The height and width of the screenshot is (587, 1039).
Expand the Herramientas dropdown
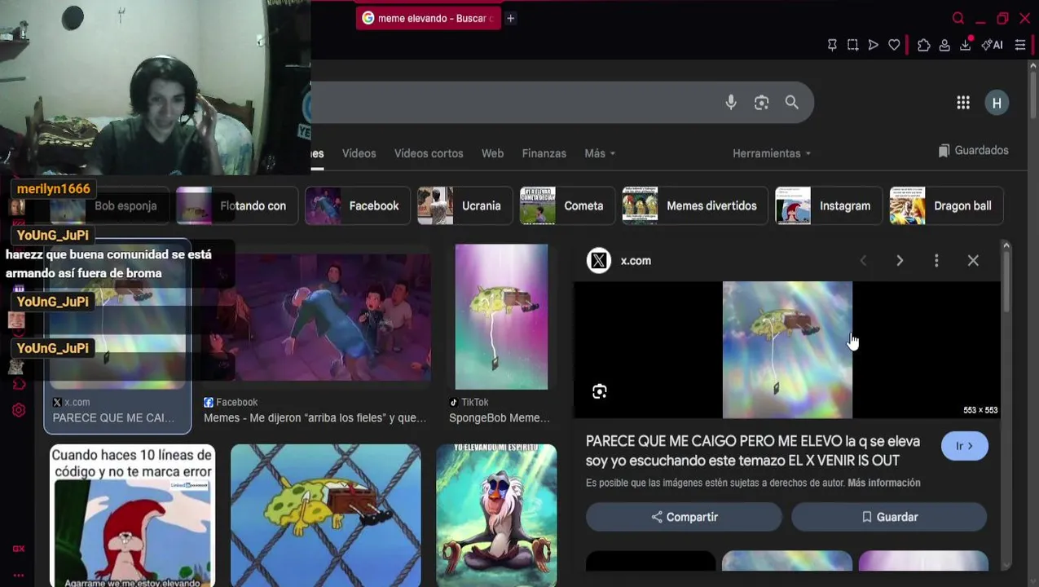(x=772, y=153)
